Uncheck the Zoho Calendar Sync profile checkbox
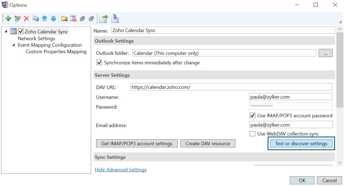344x186 pixels. pyautogui.click(x=21, y=32)
